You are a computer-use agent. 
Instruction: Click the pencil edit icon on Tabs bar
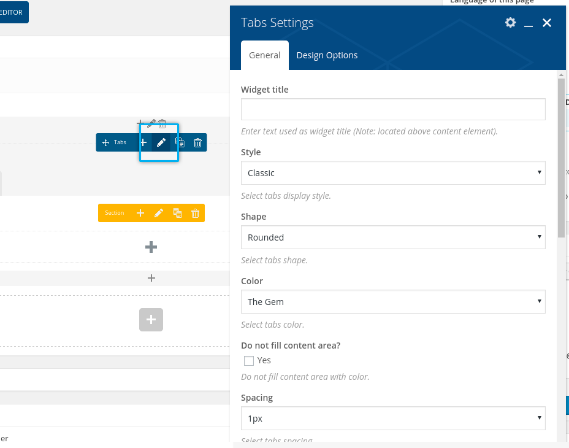coord(161,142)
